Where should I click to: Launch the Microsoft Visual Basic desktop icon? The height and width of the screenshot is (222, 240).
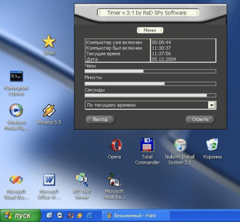click(114, 179)
